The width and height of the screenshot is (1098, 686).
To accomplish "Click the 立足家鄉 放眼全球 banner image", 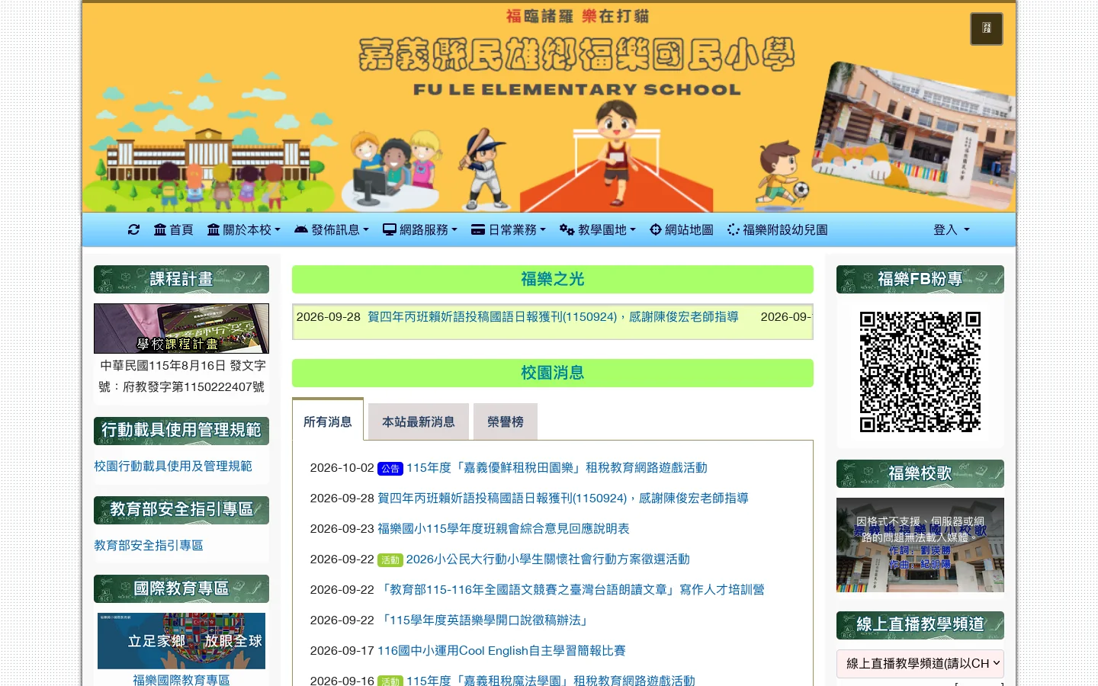I will tap(181, 641).
